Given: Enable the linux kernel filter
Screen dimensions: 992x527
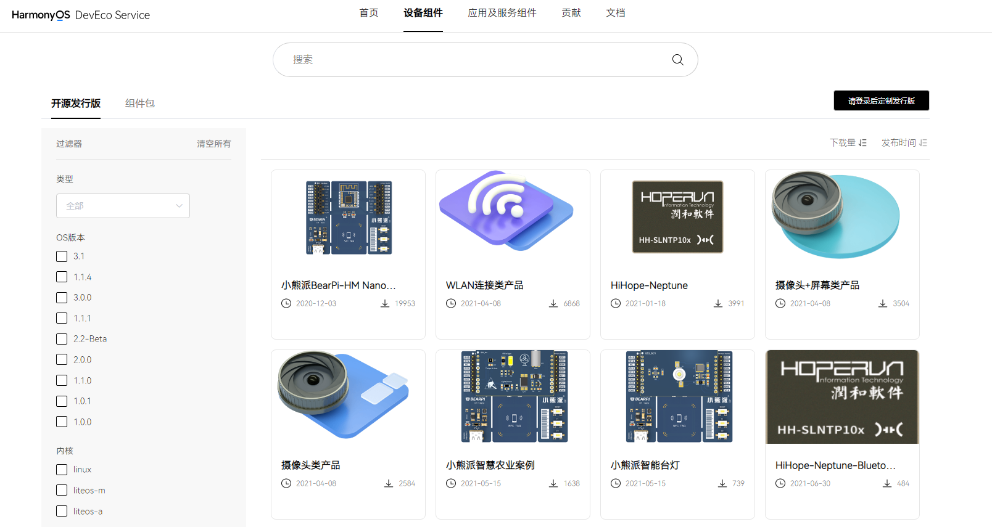Looking at the screenshot, I should point(62,470).
